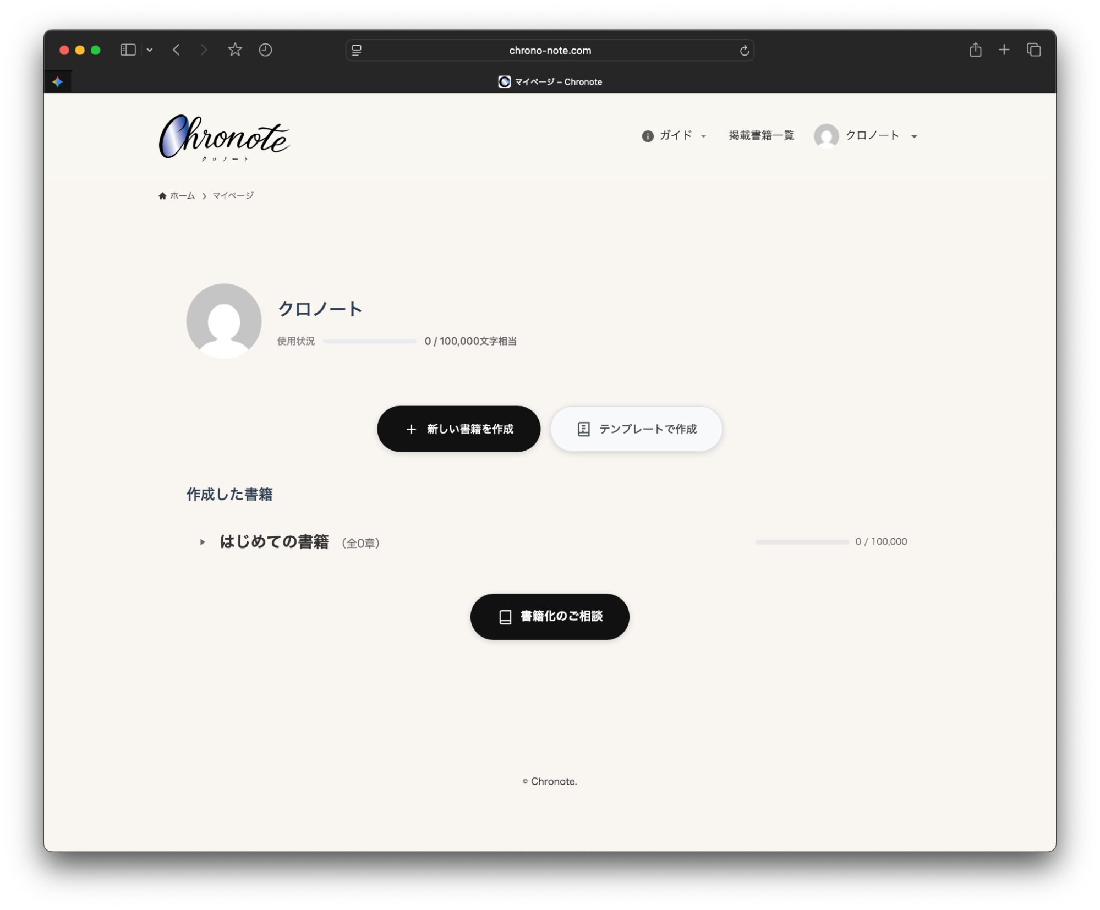
Task: Select 掲載書籍一覧 in the navigation
Action: click(762, 136)
